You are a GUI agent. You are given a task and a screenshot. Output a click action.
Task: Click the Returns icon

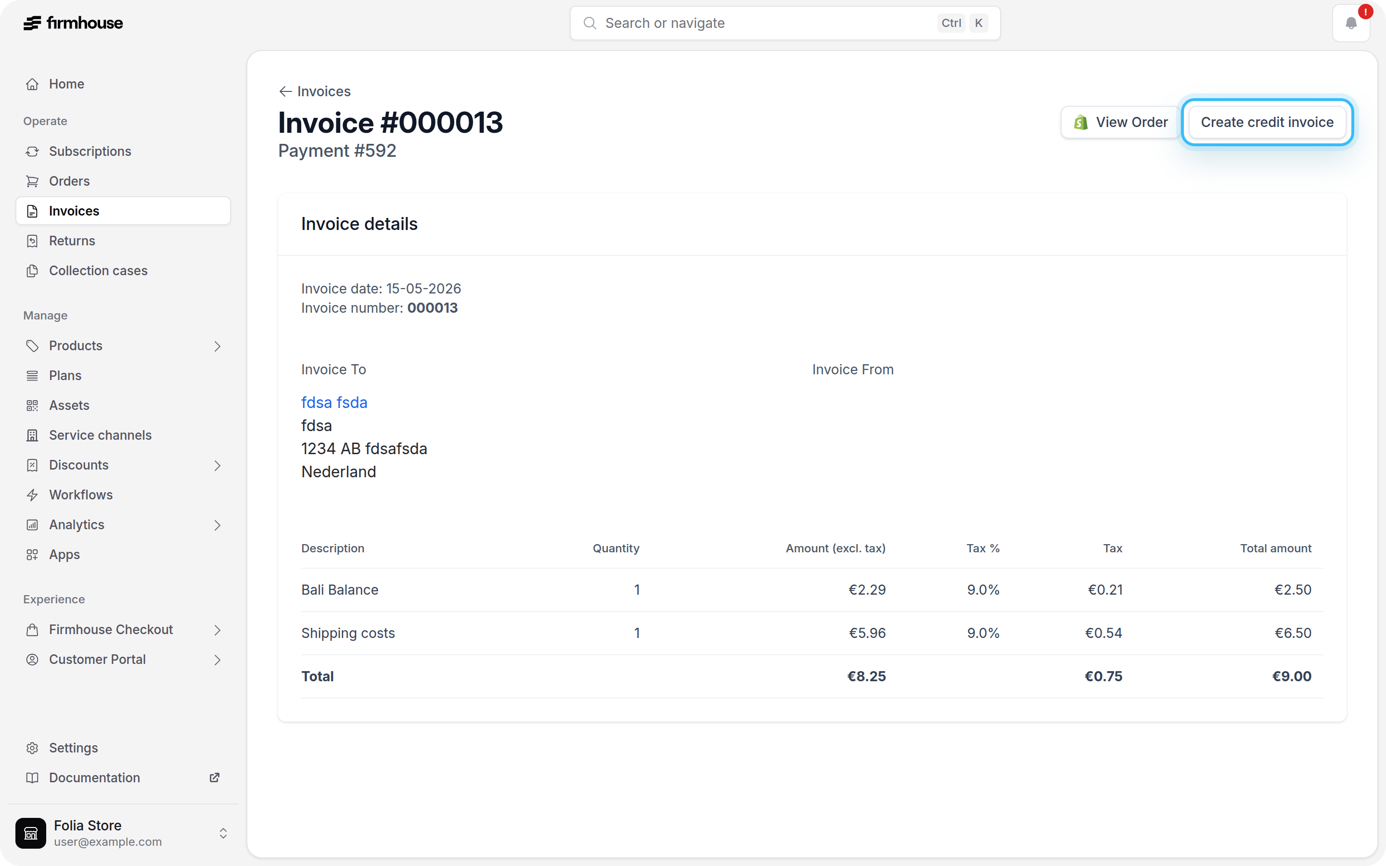[32, 241]
